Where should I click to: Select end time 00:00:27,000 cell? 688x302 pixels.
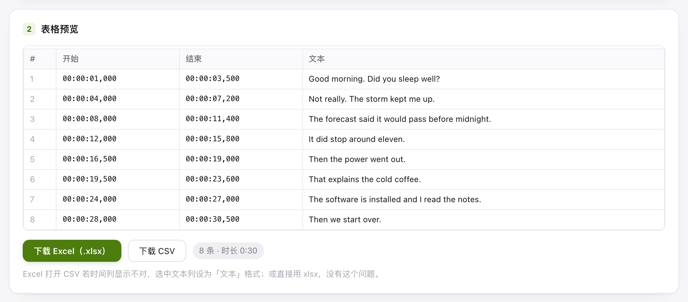pyautogui.click(x=241, y=200)
